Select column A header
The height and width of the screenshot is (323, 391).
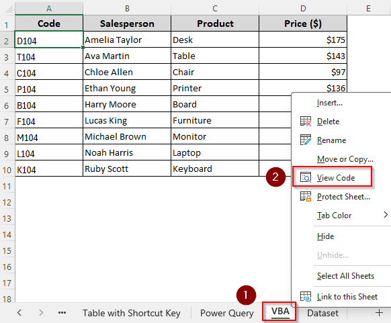coord(49,9)
